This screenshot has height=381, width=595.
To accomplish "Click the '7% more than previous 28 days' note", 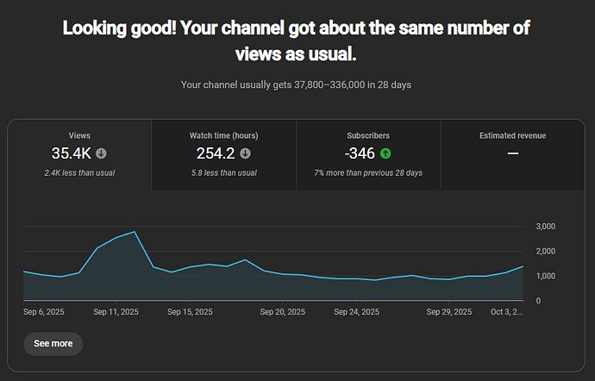I will coord(368,173).
